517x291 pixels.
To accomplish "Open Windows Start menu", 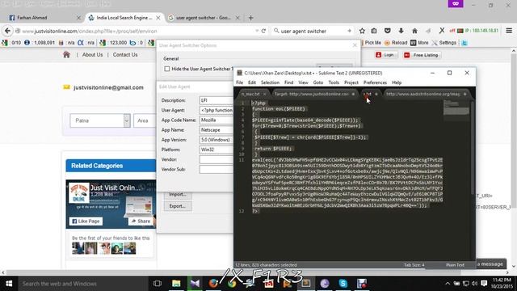I will click(9, 284).
